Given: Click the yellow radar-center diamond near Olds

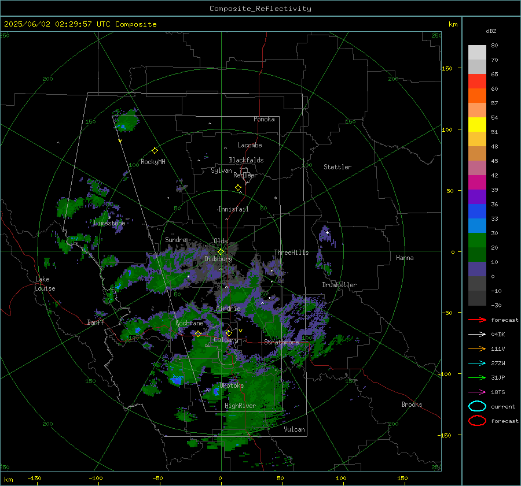Looking at the screenshot, I should click(x=221, y=252).
